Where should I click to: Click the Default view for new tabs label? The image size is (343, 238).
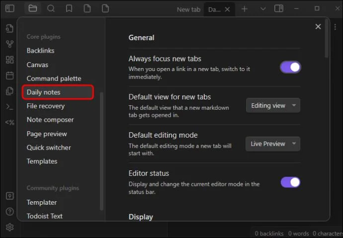(170, 97)
